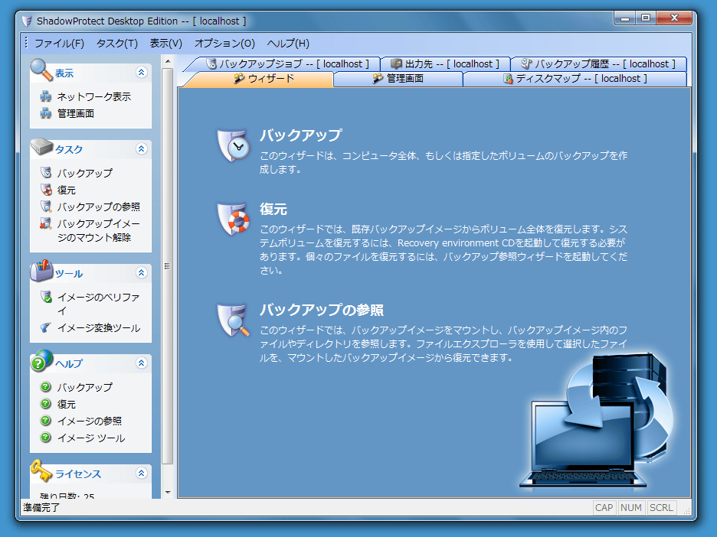Viewport: 717px width, 537px height.
Task: Click the help icon beside バックアップ under ヘルプ
Action: pos(46,387)
